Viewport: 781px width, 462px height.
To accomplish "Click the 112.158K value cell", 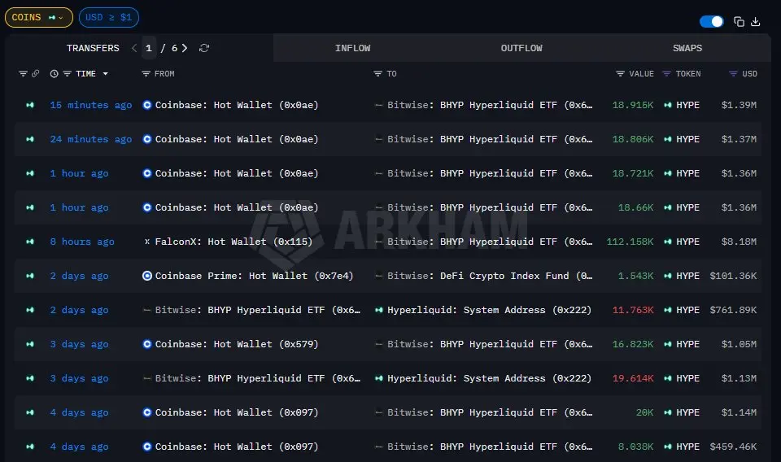I will point(630,242).
